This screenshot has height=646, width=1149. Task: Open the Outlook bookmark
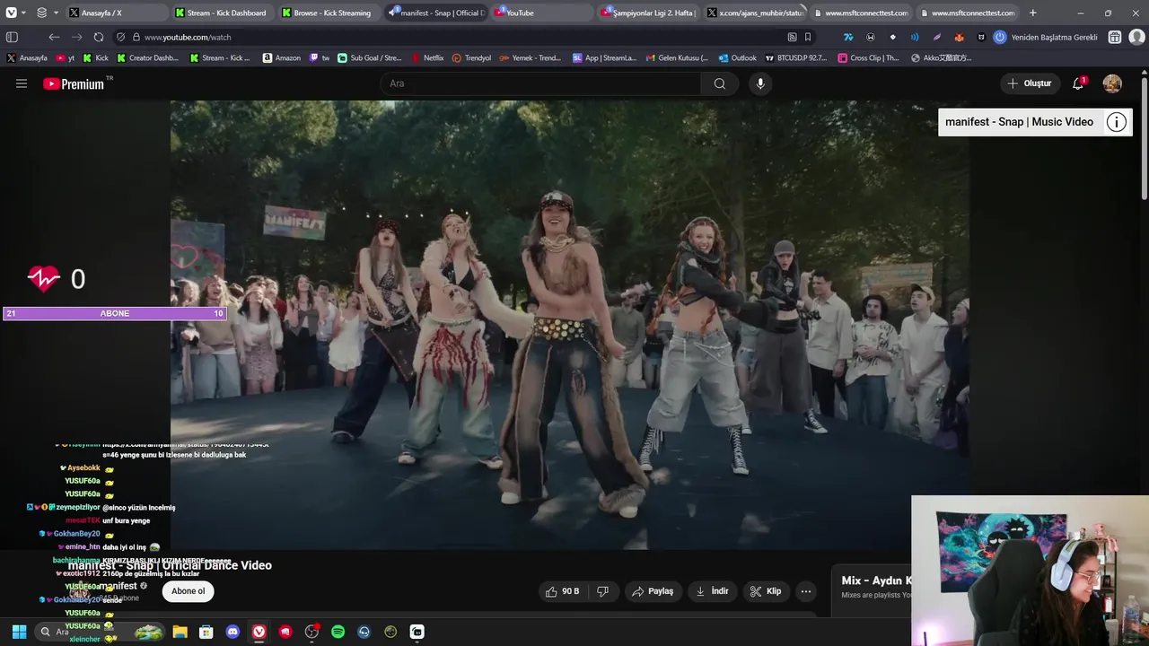click(x=736, y=57)
